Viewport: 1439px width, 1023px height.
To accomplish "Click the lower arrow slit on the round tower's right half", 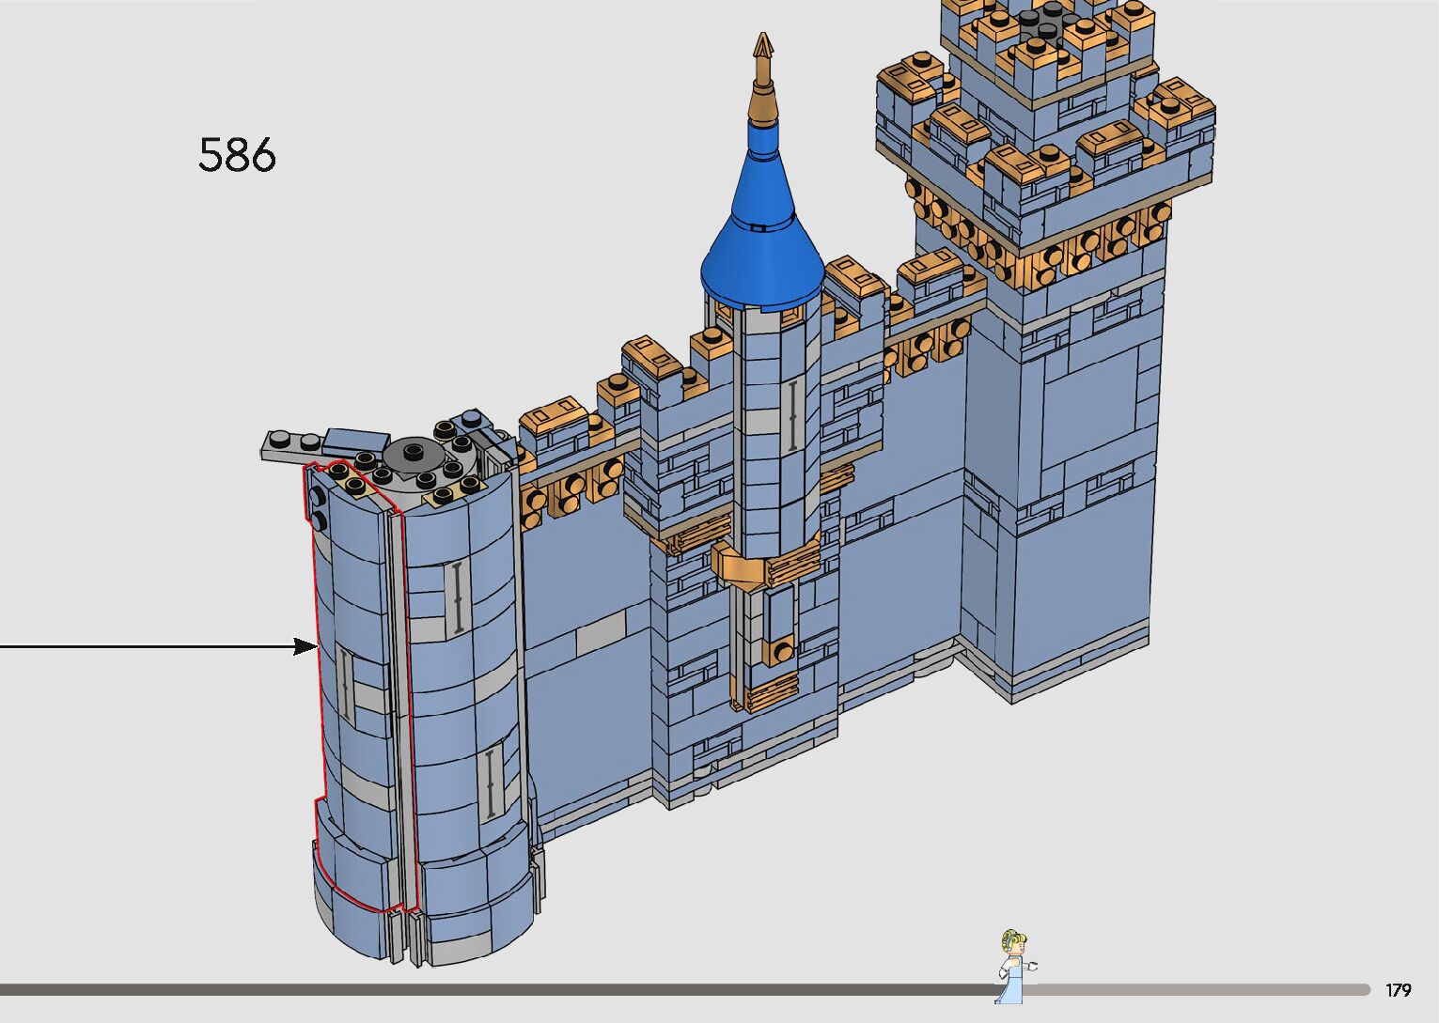I will point(492,782).
